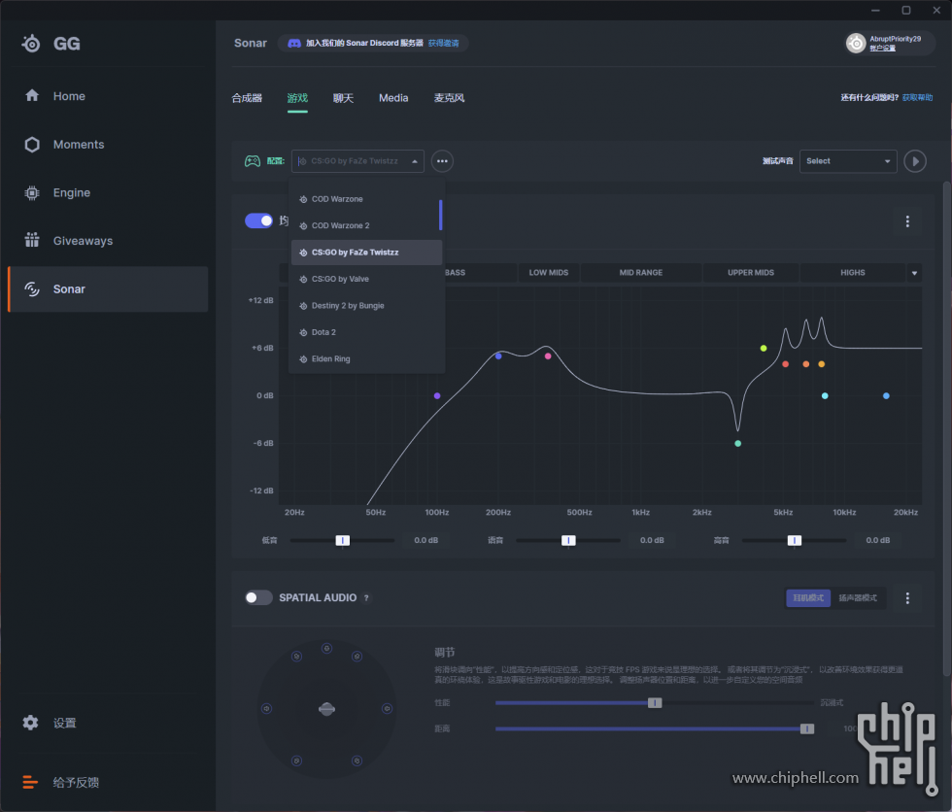This screenshot has width=952, height=812.
Task: Select CS:GO by FaZe Twistzz in list
Action: (366, 253)
